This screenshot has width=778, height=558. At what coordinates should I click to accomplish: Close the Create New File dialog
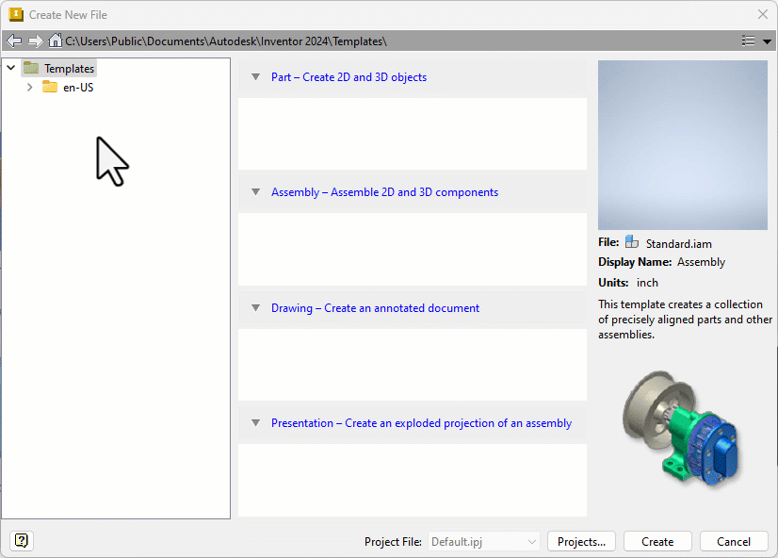763,14
